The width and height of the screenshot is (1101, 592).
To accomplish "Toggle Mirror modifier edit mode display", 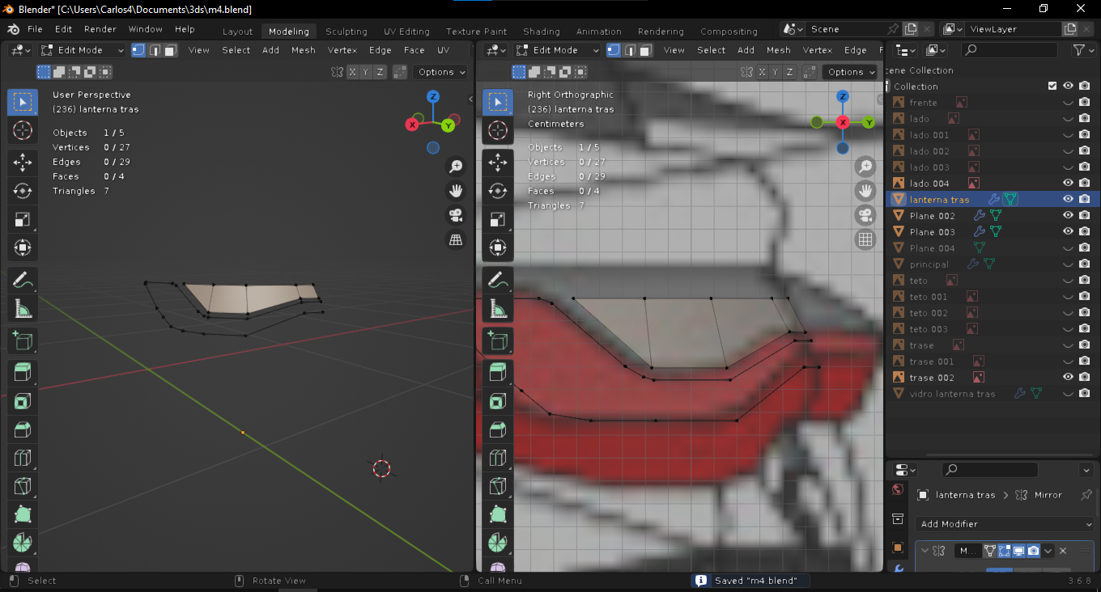I will pos(1005,551).
